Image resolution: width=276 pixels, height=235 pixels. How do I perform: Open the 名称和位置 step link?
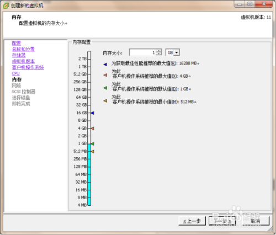pyautogui.click(x=23, y=49)
